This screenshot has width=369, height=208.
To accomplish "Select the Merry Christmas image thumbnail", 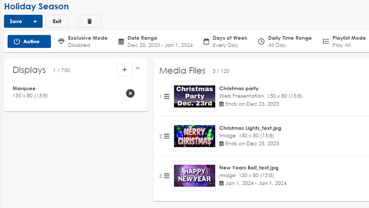I will [194, 136].
